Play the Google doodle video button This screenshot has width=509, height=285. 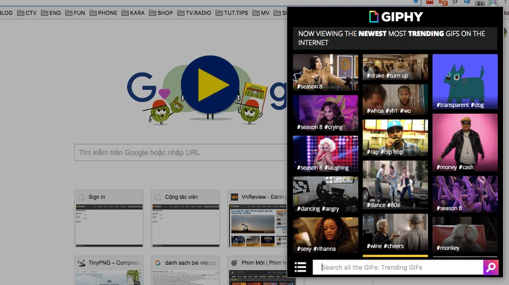[210, 83]
